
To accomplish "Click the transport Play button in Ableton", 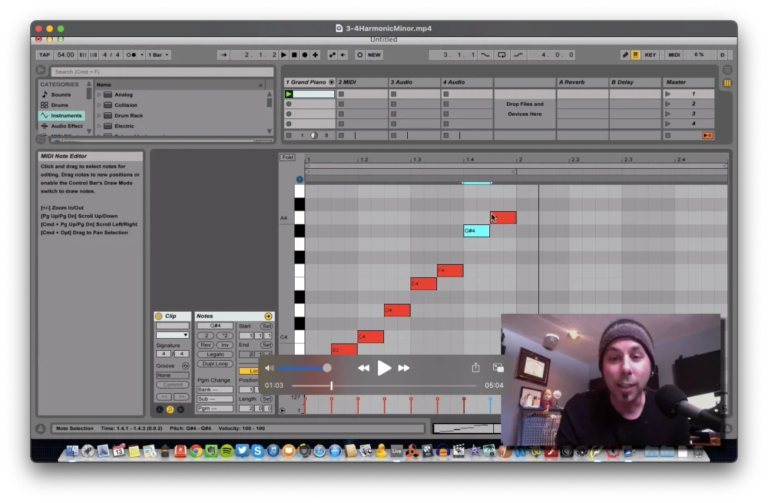I will pos(283,55).
